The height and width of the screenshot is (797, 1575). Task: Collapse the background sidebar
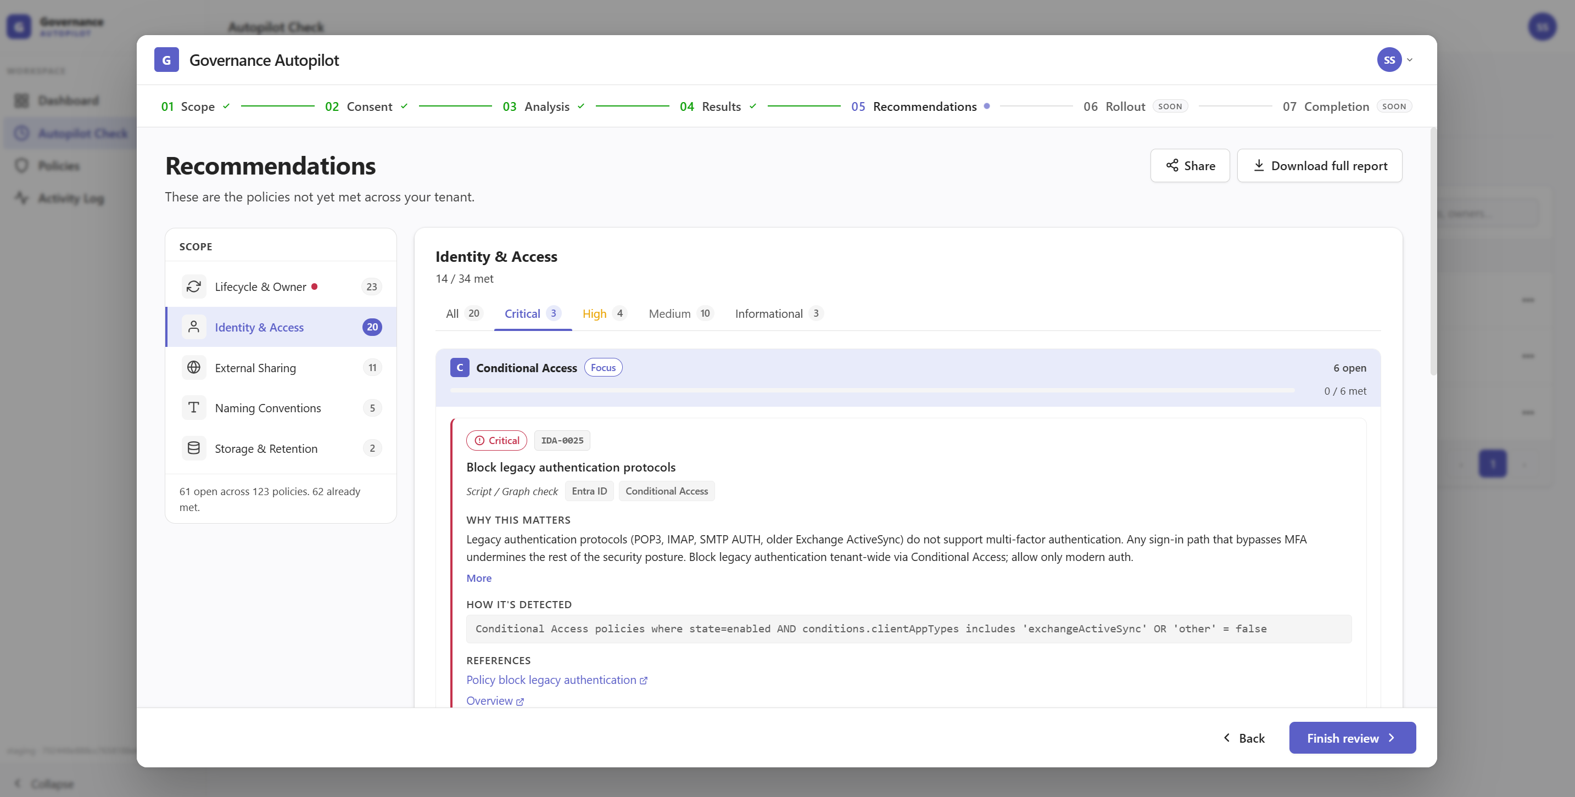coord(44,784)
